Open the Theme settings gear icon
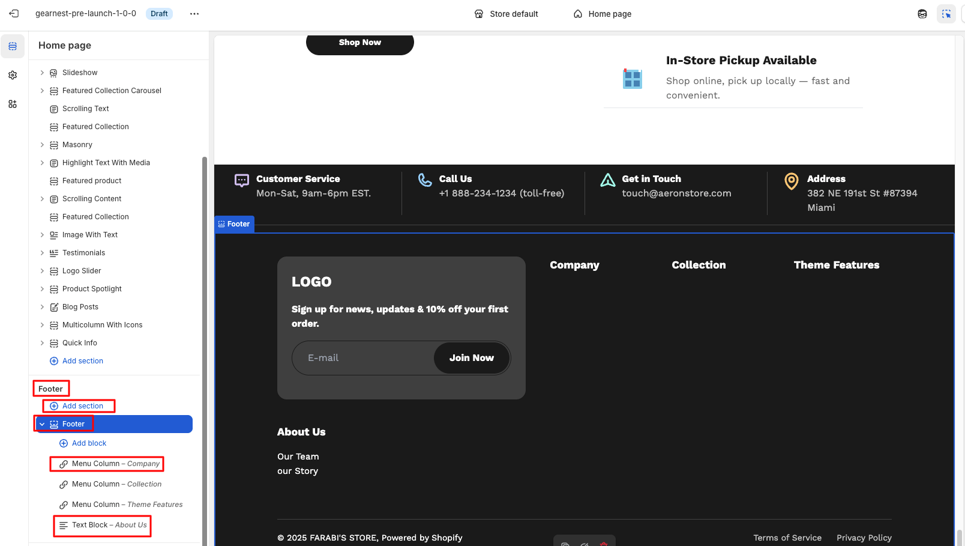This screenshot has width=965, height=546. (x=13, y=75)
